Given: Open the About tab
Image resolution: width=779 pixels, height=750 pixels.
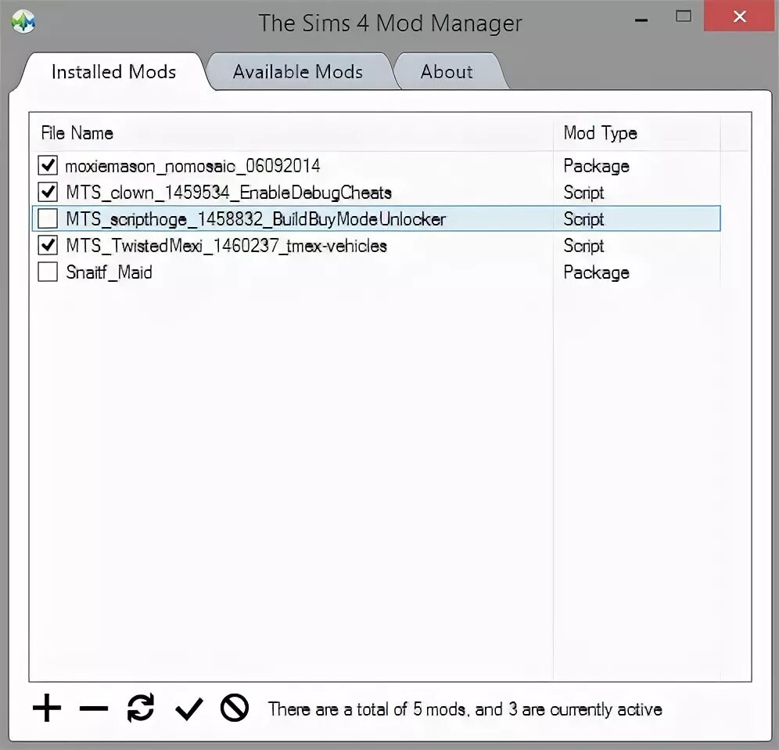Looking at the screenshot, I should point(447,71).
